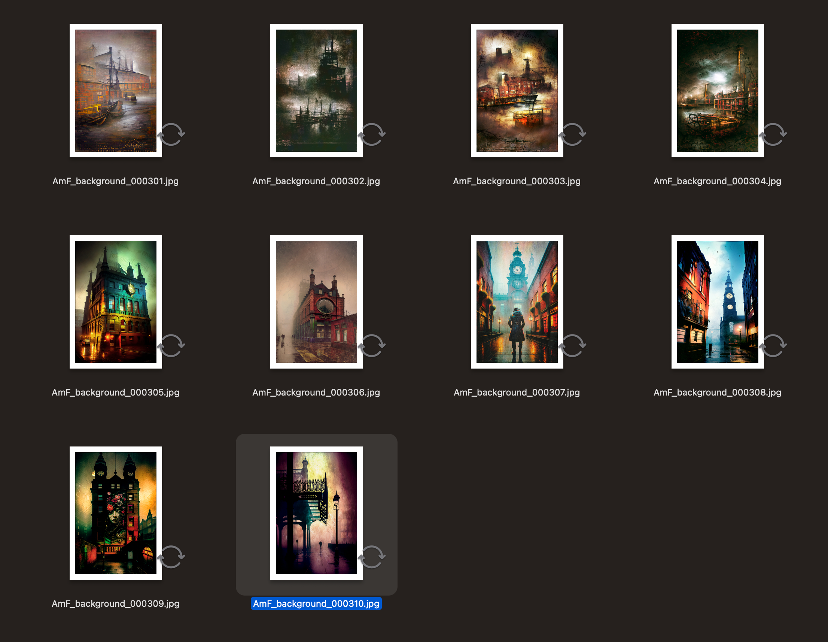Click sync icon on AmF_background_000310.jpg

[372, 557]
